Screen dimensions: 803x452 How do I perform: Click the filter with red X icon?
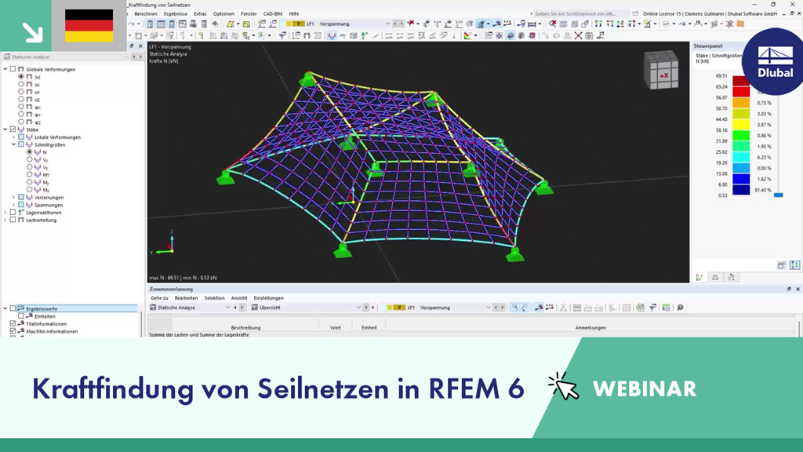coord(410,24)
